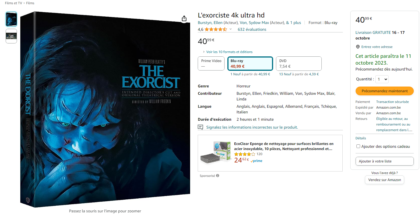Click the Vendez sur Amazon button
This screenshot has width=420, height=218.
(x=384, y=180)
